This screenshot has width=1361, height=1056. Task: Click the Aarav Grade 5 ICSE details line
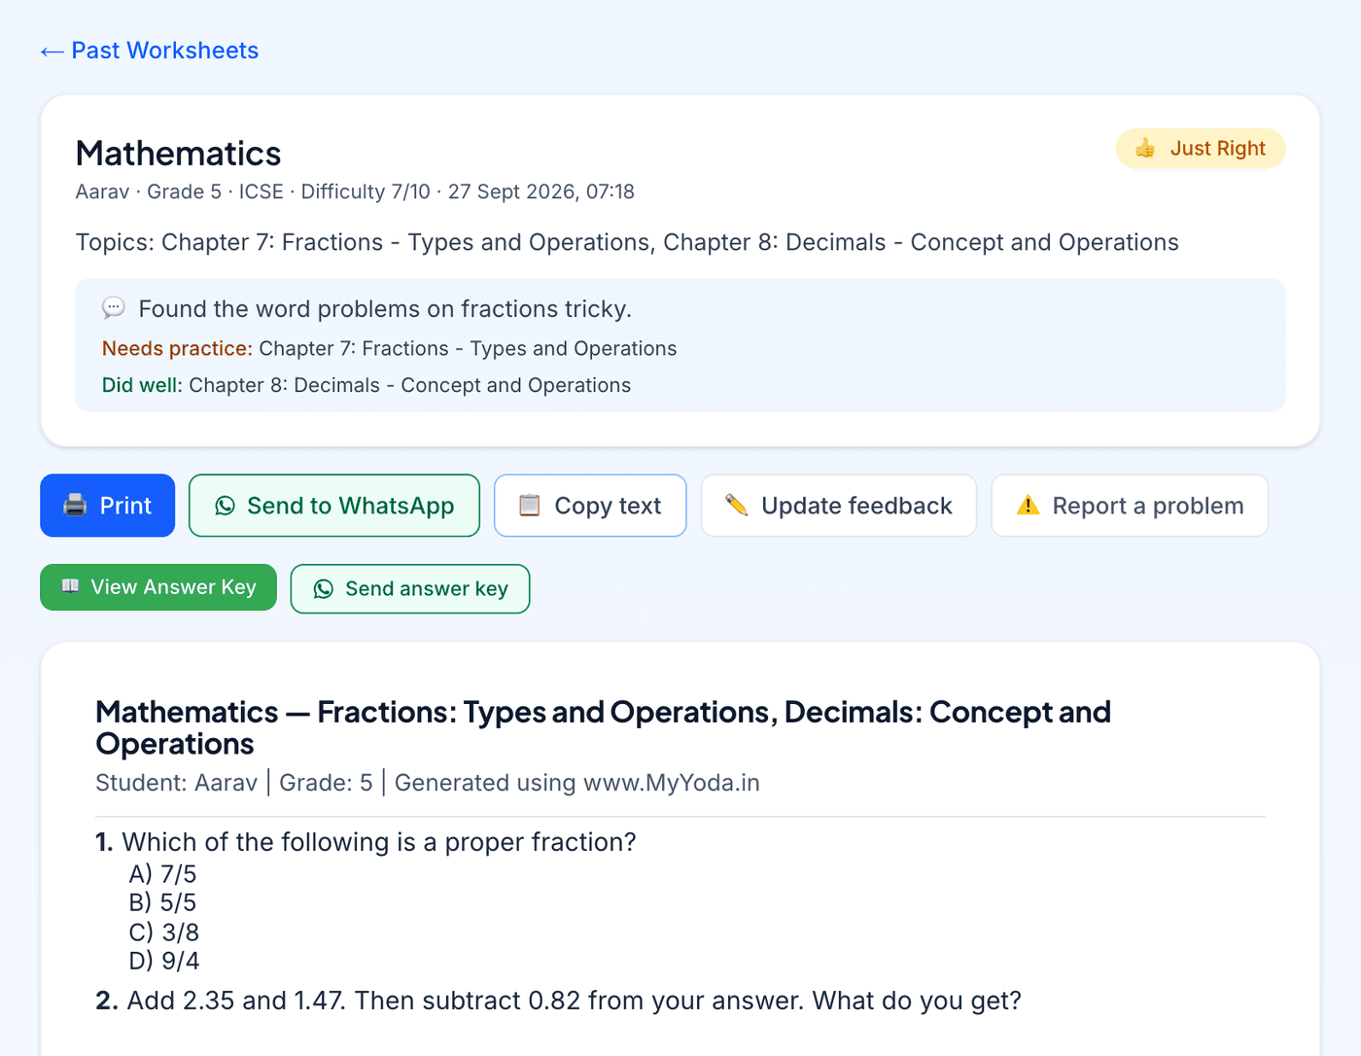355,192
